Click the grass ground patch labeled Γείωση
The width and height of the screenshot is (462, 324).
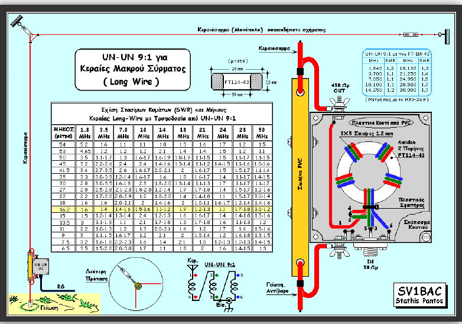tap(54, 304)
